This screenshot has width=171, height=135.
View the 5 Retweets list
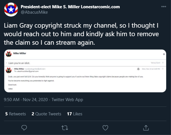pos(16,114)
